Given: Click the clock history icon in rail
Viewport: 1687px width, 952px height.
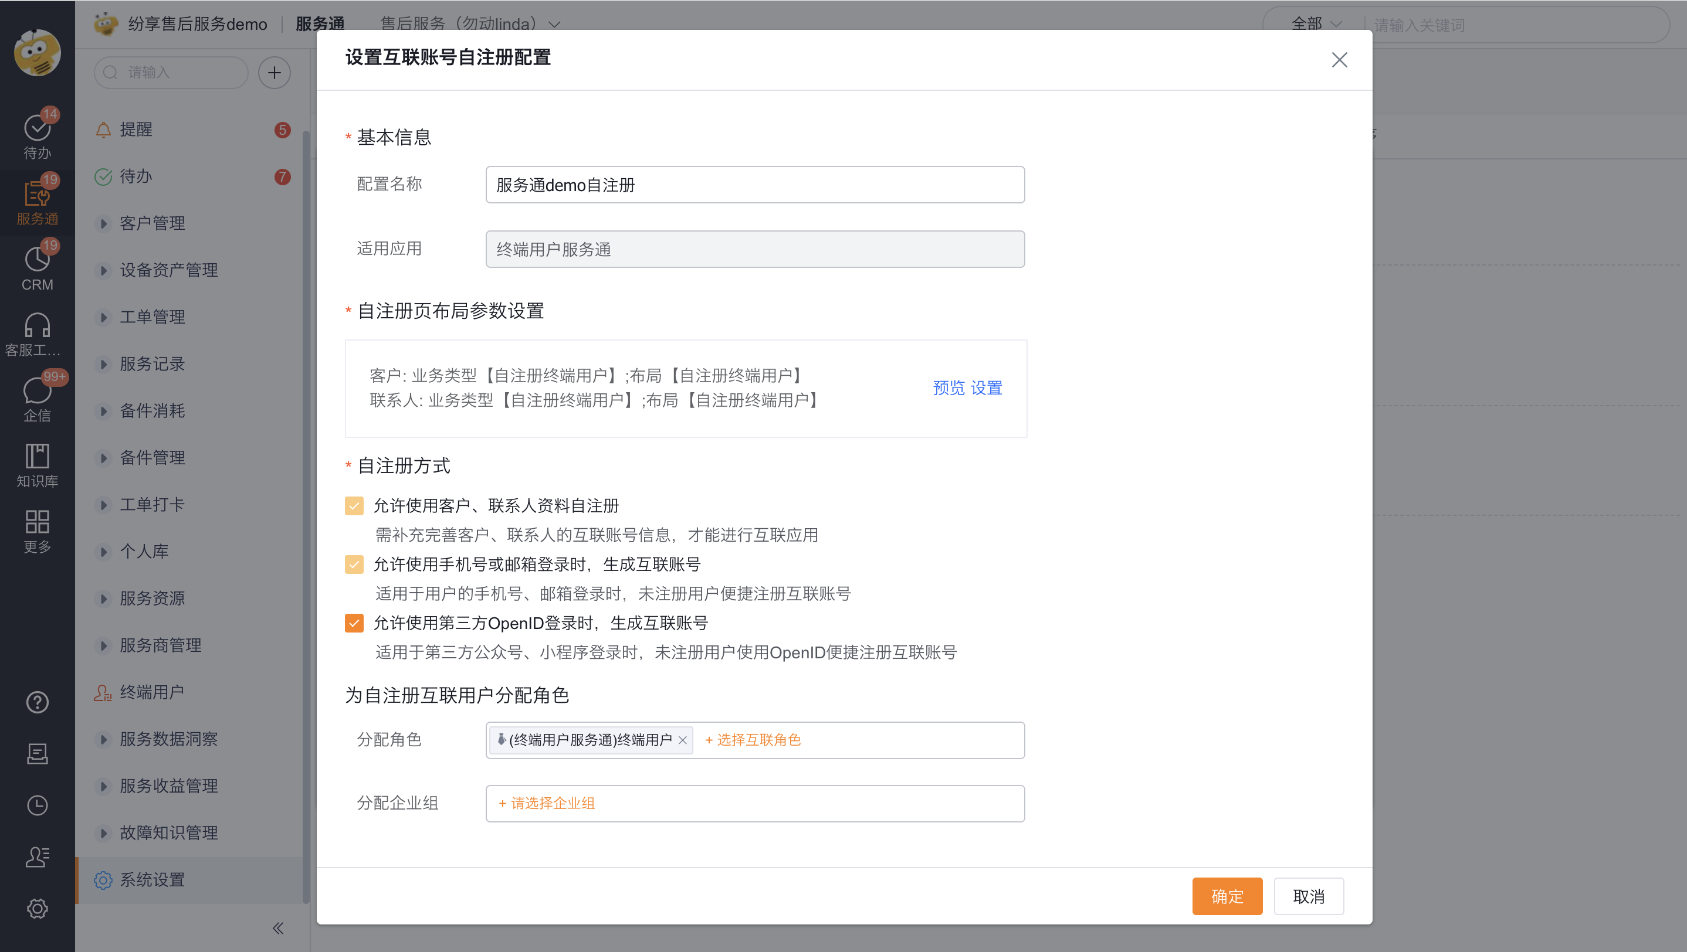Looking at the screenshot, I should point(38,805).
